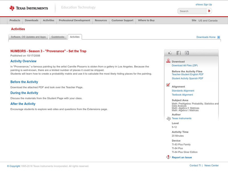The height and width of the screenshot is (171, 228).
Task: Open the Activities navigation menu
Action: 48,20
